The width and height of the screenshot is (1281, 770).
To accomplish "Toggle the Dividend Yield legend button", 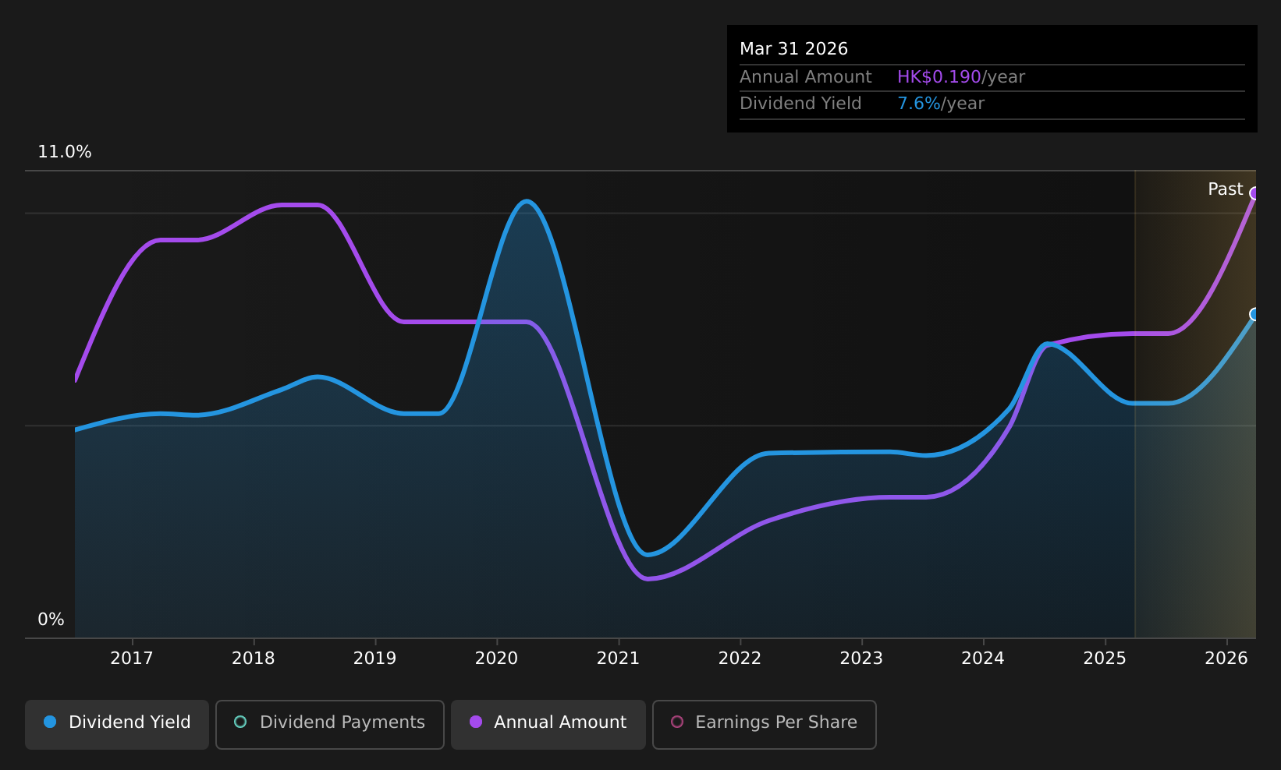I will pyautogui.click(x=117, y=725).
